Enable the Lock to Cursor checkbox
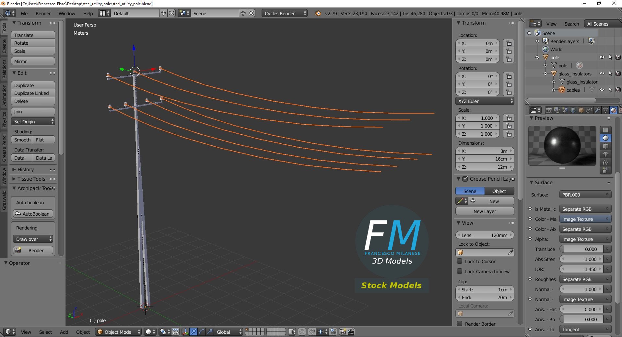This screenshot has width=622, height=337. [x=459, y=261]
